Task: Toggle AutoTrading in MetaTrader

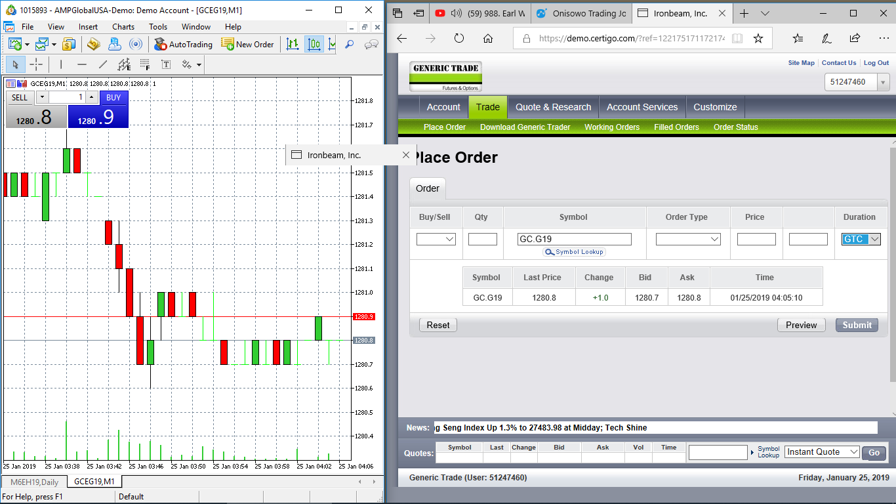Action: tap(183, 44)
